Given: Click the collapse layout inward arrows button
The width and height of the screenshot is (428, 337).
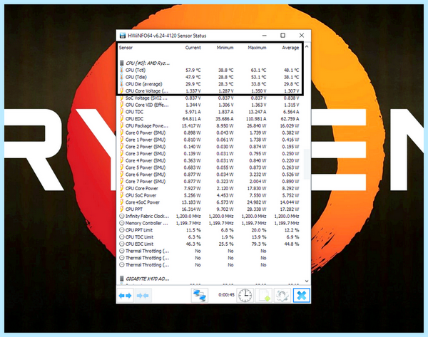Looking at the screenshot, I should click(143, 296).
